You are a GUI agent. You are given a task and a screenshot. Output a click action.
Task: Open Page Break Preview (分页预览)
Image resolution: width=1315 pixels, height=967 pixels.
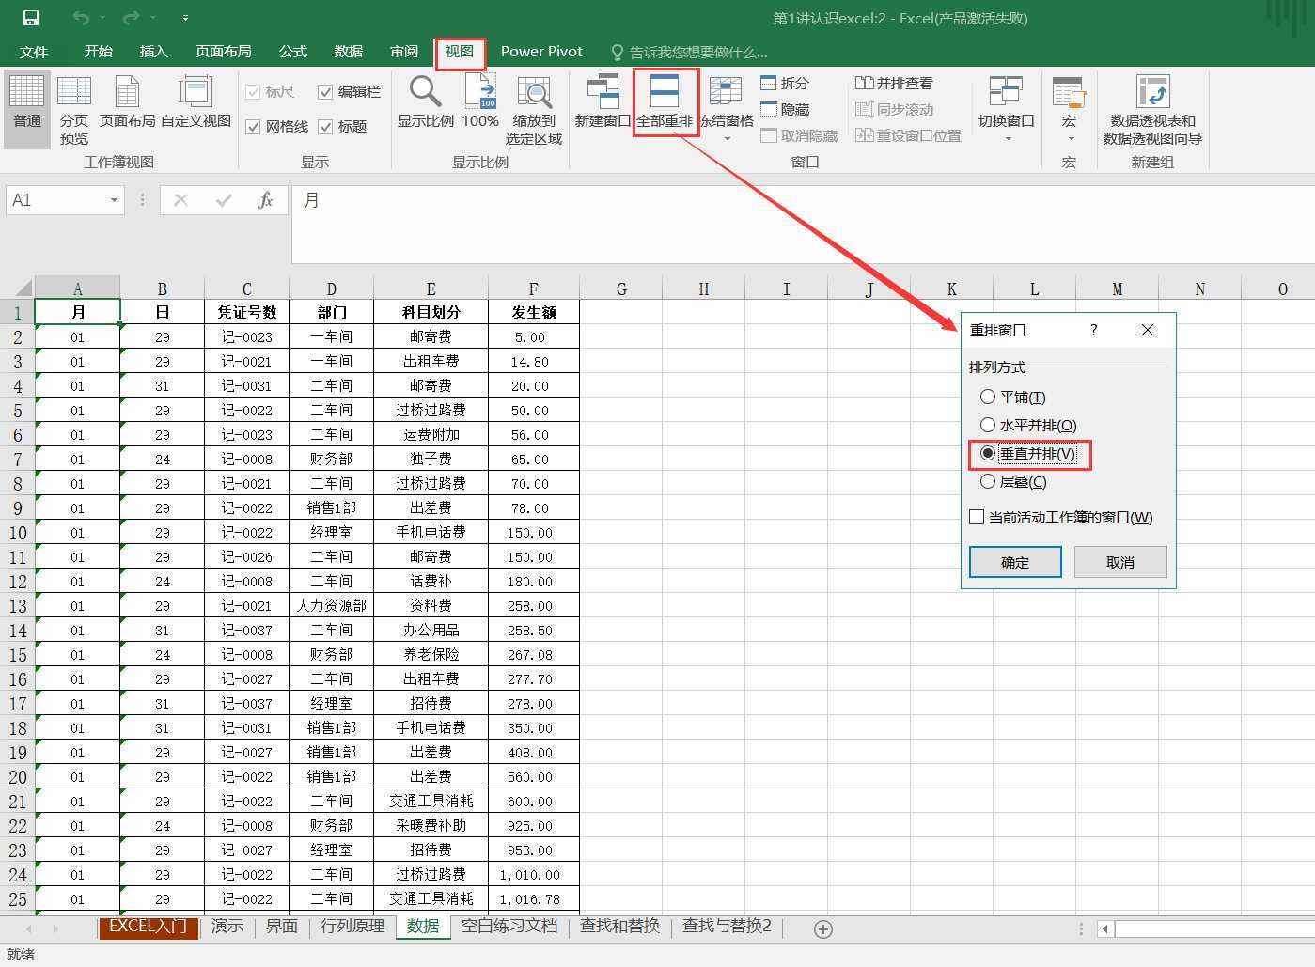click(73, 110)
